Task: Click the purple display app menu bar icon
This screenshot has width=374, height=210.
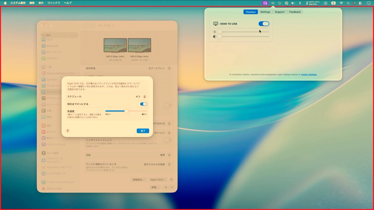Action: click(x=265, y=3)
